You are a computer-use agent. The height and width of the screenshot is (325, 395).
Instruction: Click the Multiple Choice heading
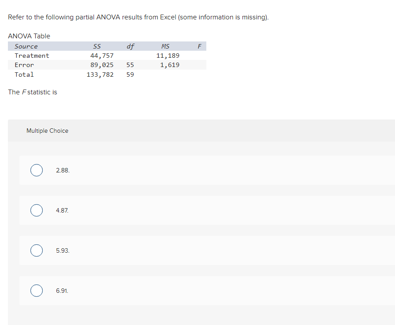(x=47, y=131)
